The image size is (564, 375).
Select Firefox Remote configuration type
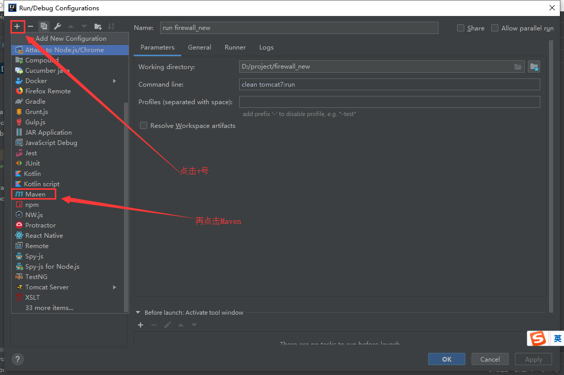(x=70, y=91)
